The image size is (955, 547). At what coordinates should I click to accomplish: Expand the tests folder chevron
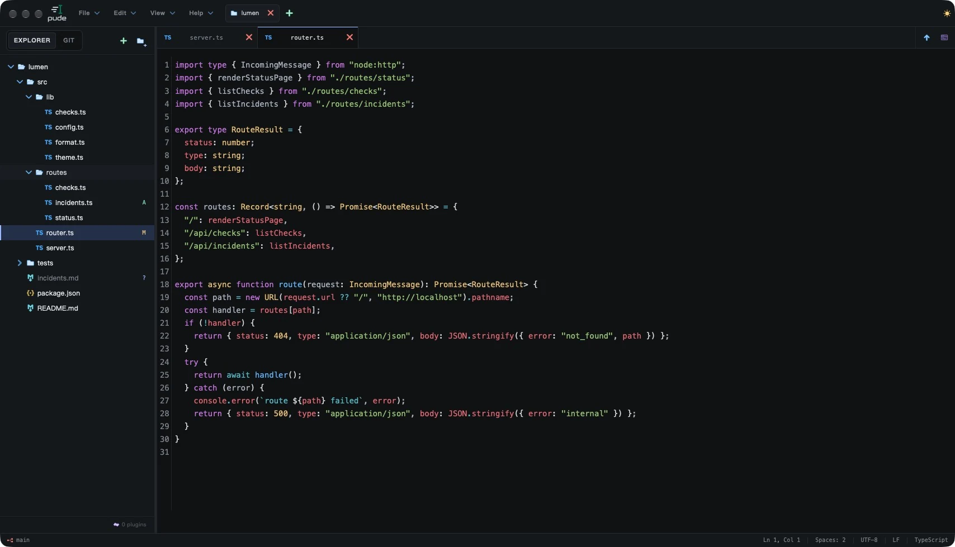point(20,263)
